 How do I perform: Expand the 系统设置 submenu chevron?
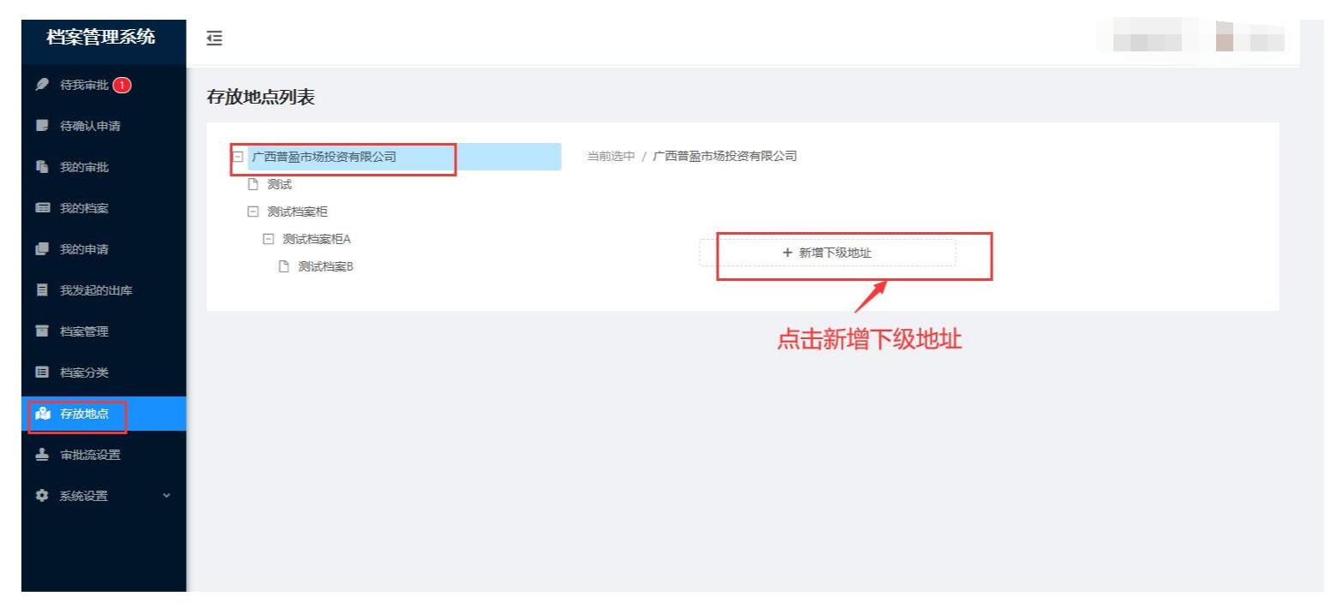coord(167,496)
